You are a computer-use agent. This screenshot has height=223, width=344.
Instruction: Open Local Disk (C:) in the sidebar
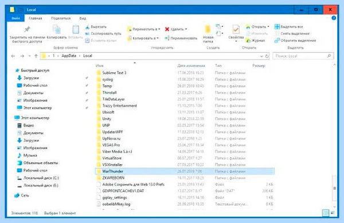point(38,178)
